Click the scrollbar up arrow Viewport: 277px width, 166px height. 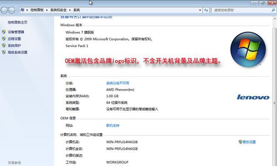click(275, 19)
